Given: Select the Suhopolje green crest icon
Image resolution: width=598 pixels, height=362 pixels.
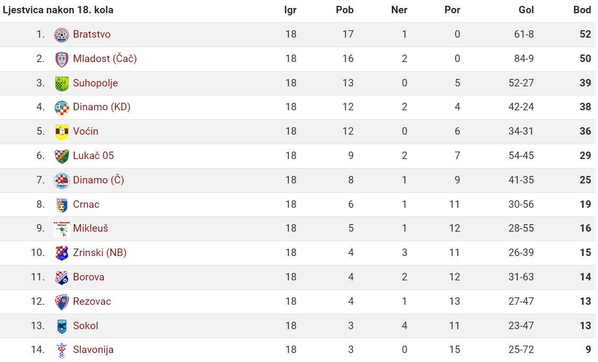Looking at the screenshot, I should (62, 83).
